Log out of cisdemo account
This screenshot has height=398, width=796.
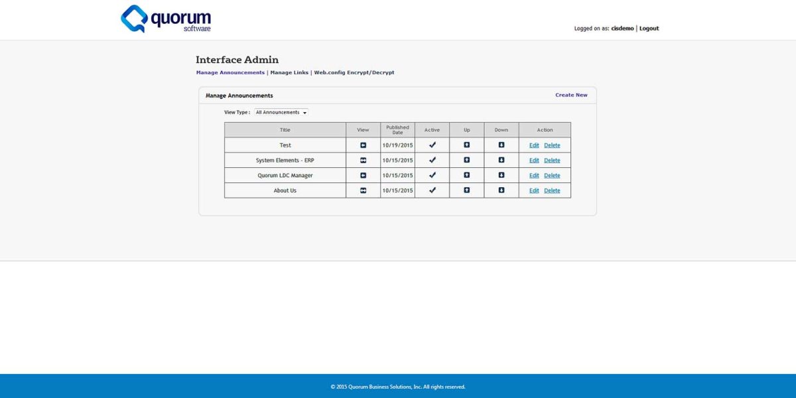[x=648, y=28]
